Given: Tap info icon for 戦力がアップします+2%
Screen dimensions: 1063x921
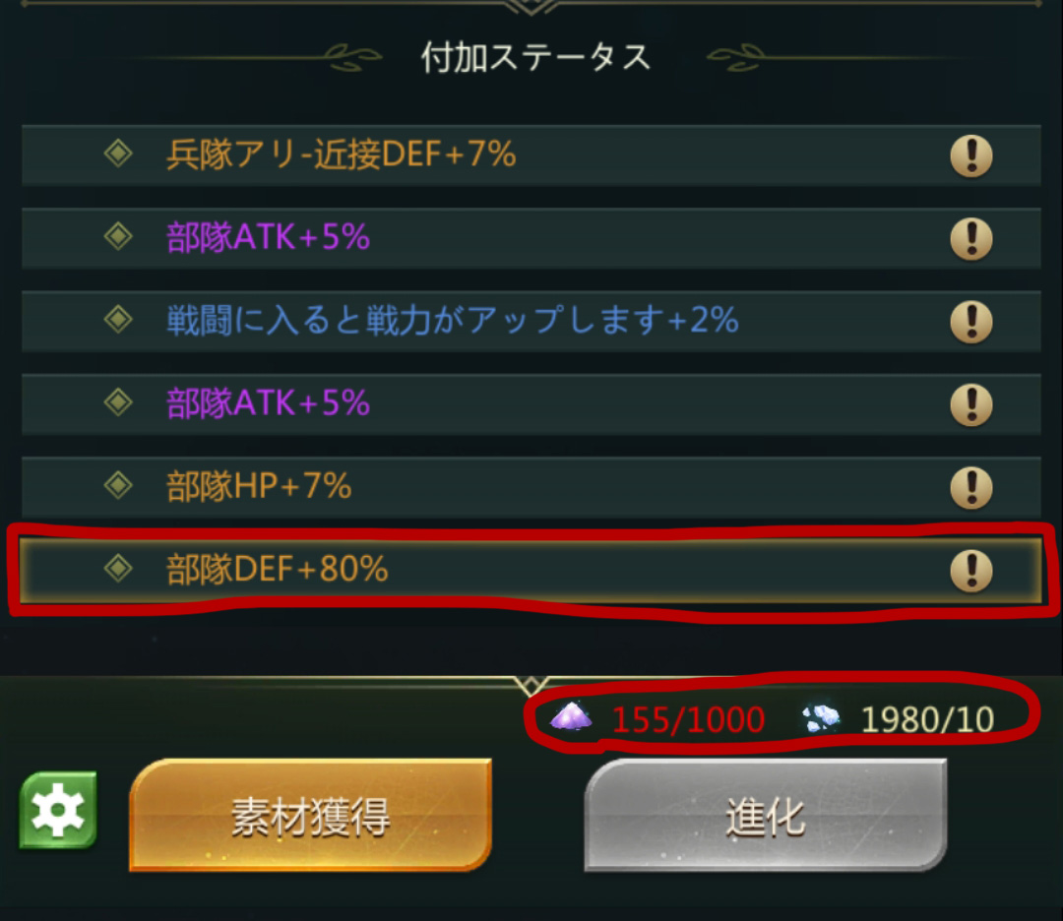Looking at the screenshot, I should click(x=970, y=322).
